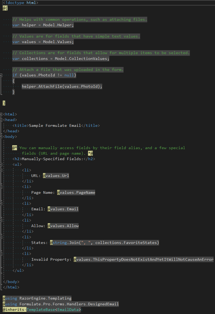The height and width of the screenshot is (314, 215).
Task: Collapse the body section fold marker
Action: [1, 136]
